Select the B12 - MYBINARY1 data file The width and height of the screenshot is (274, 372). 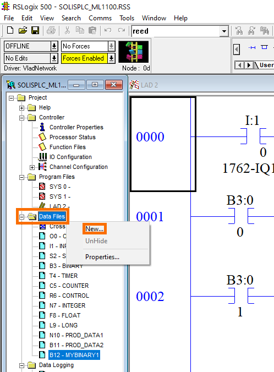pos(74,355)
